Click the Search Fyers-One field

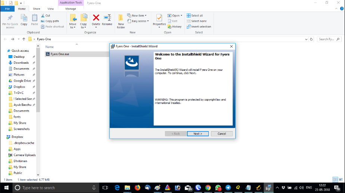pos(329,39)
